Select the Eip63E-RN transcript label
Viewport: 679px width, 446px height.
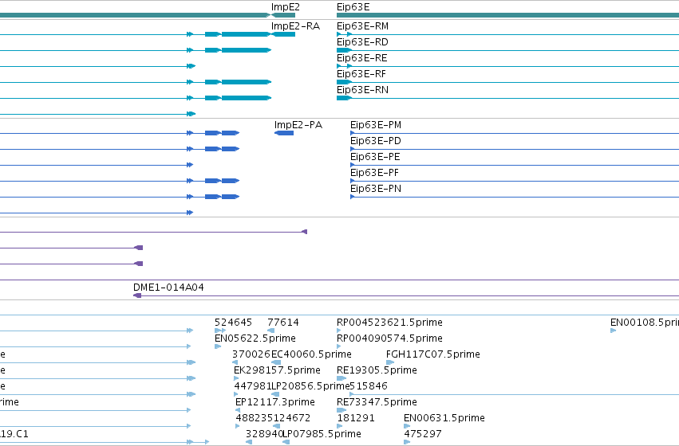click(362, 90)
